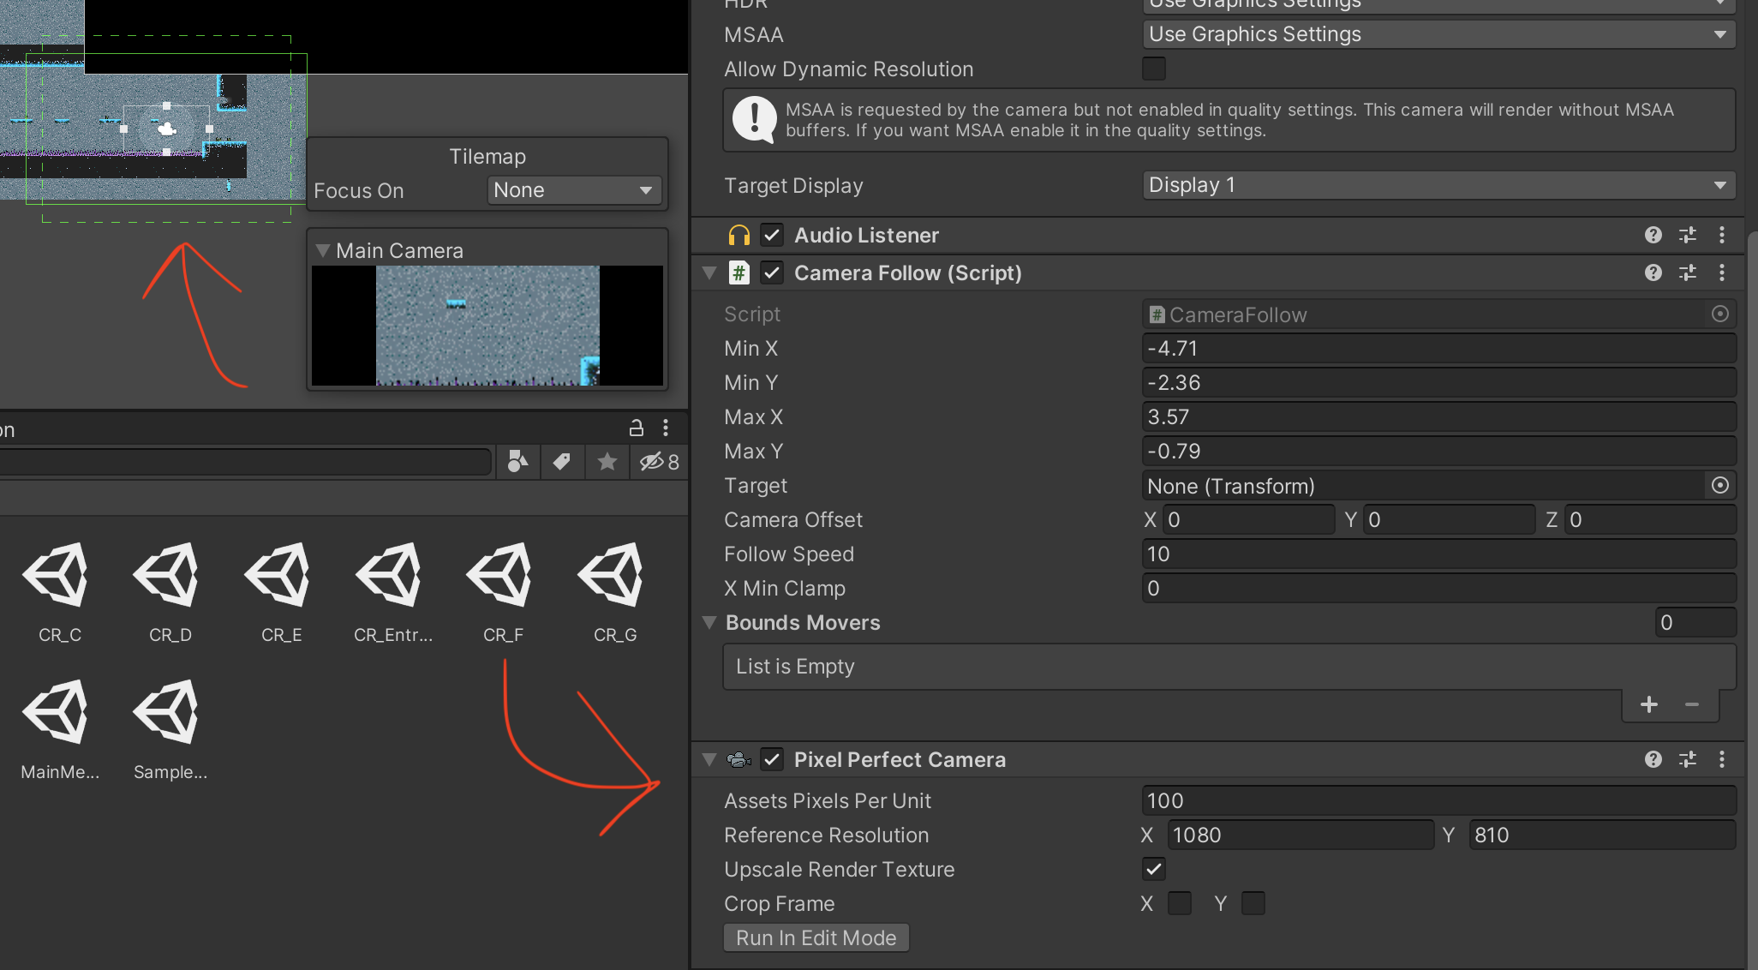
Task: Disable the Audio Listener component checkbox
Action: coord(772,235)
